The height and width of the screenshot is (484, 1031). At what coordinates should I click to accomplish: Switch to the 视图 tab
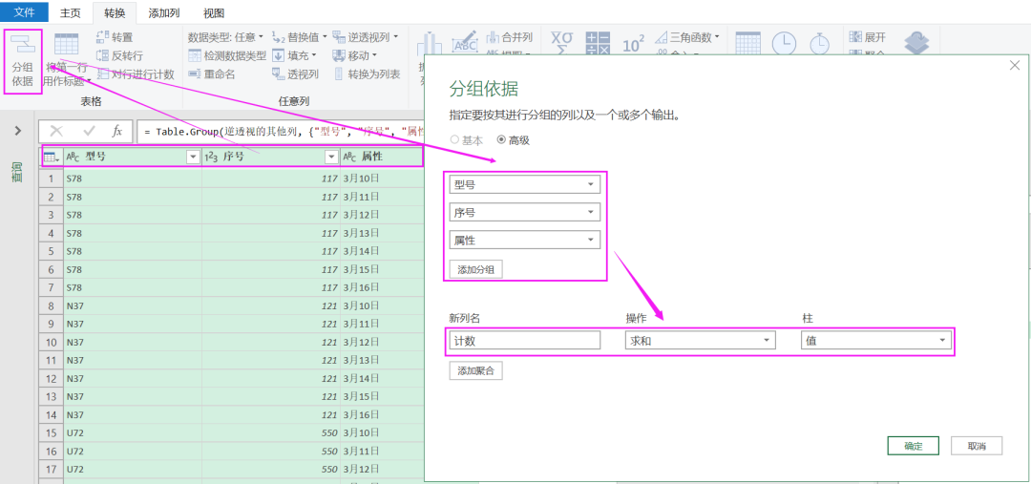coord(214,12)
